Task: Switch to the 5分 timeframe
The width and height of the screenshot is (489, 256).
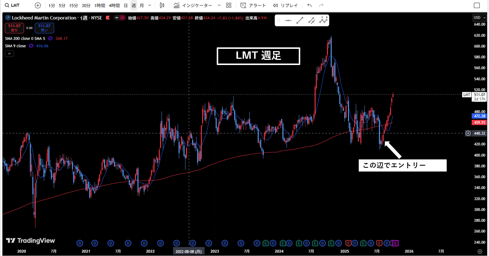Action: pos(62,6)
